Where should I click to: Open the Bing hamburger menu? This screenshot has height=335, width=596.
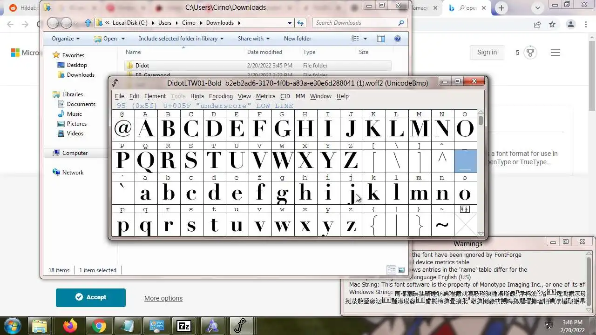[x=555, y=53]
